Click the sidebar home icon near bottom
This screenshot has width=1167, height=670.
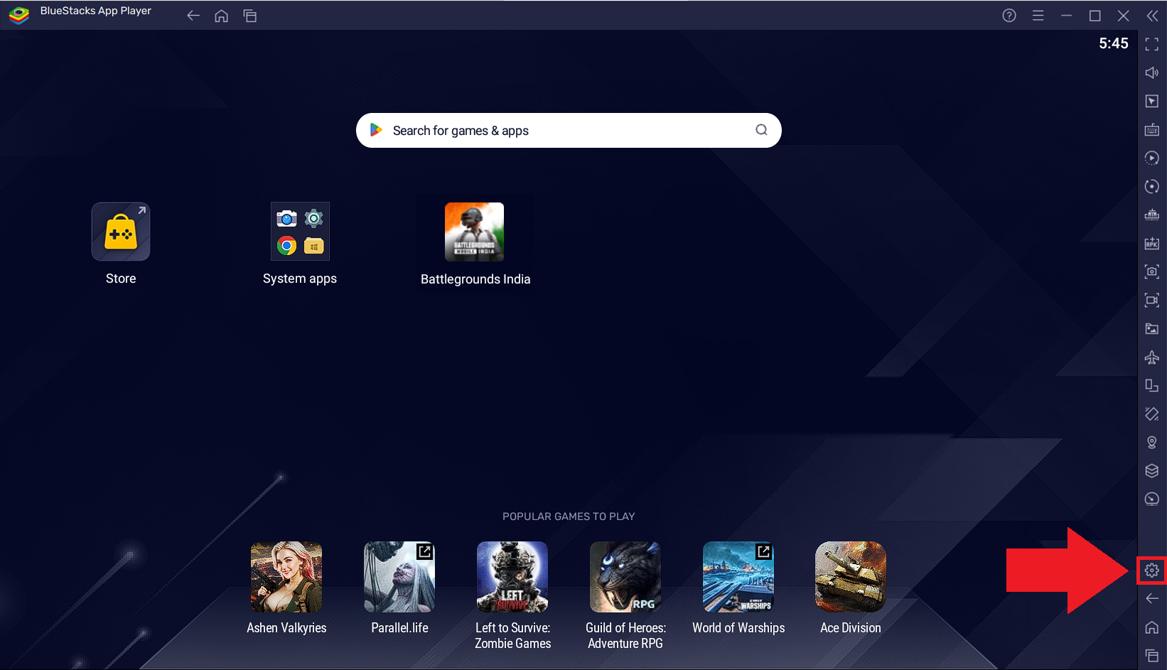point(1152,627)
